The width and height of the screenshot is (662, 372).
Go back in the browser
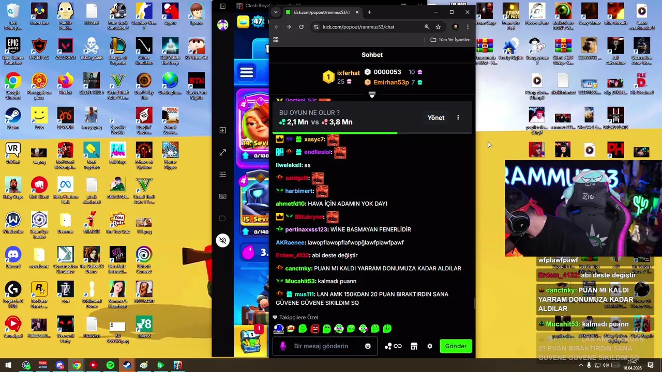(277, 27)
